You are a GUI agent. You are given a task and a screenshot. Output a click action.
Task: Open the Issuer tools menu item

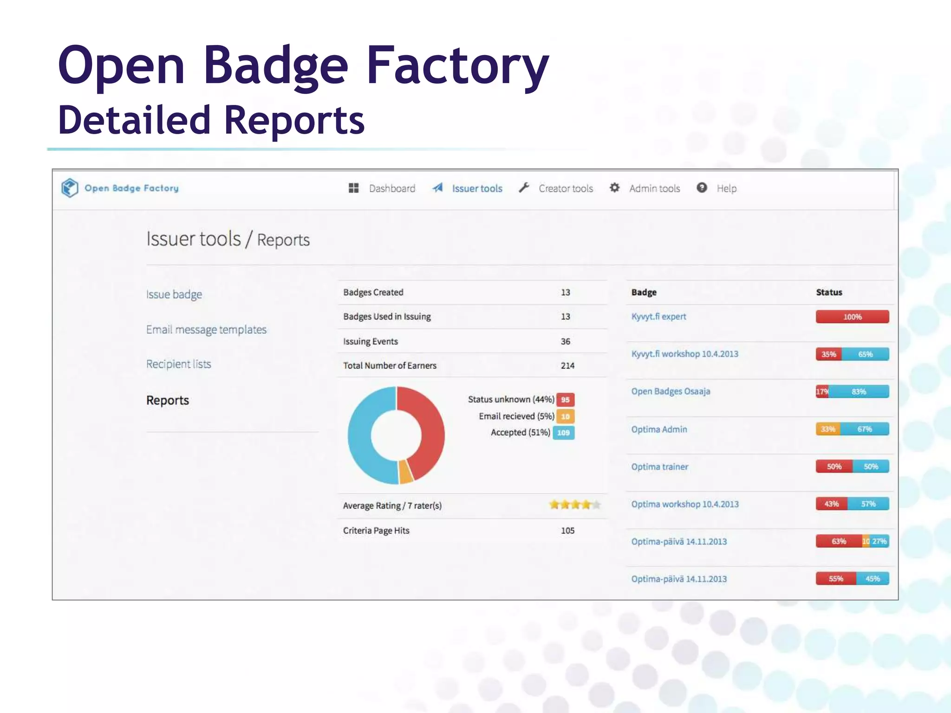click(x=477, y=188)
